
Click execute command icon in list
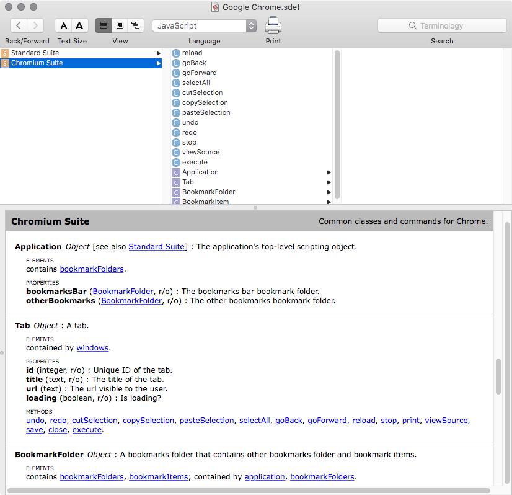(x=176, y=162)
